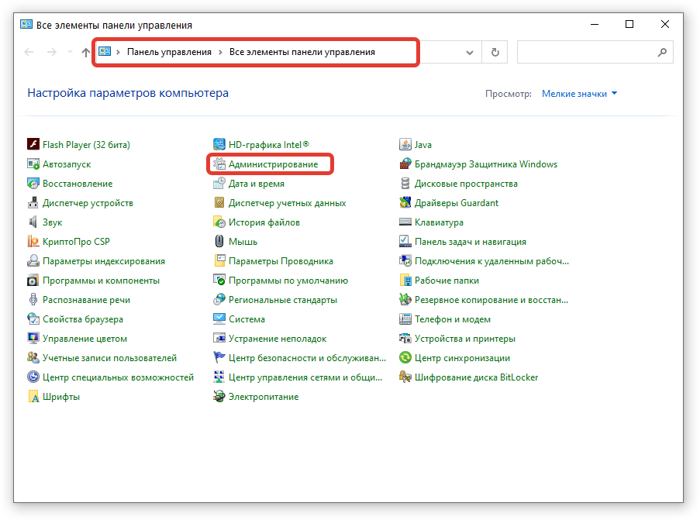Click the refresh button by address bar
The image size is (700, 520).
point(495,53)
